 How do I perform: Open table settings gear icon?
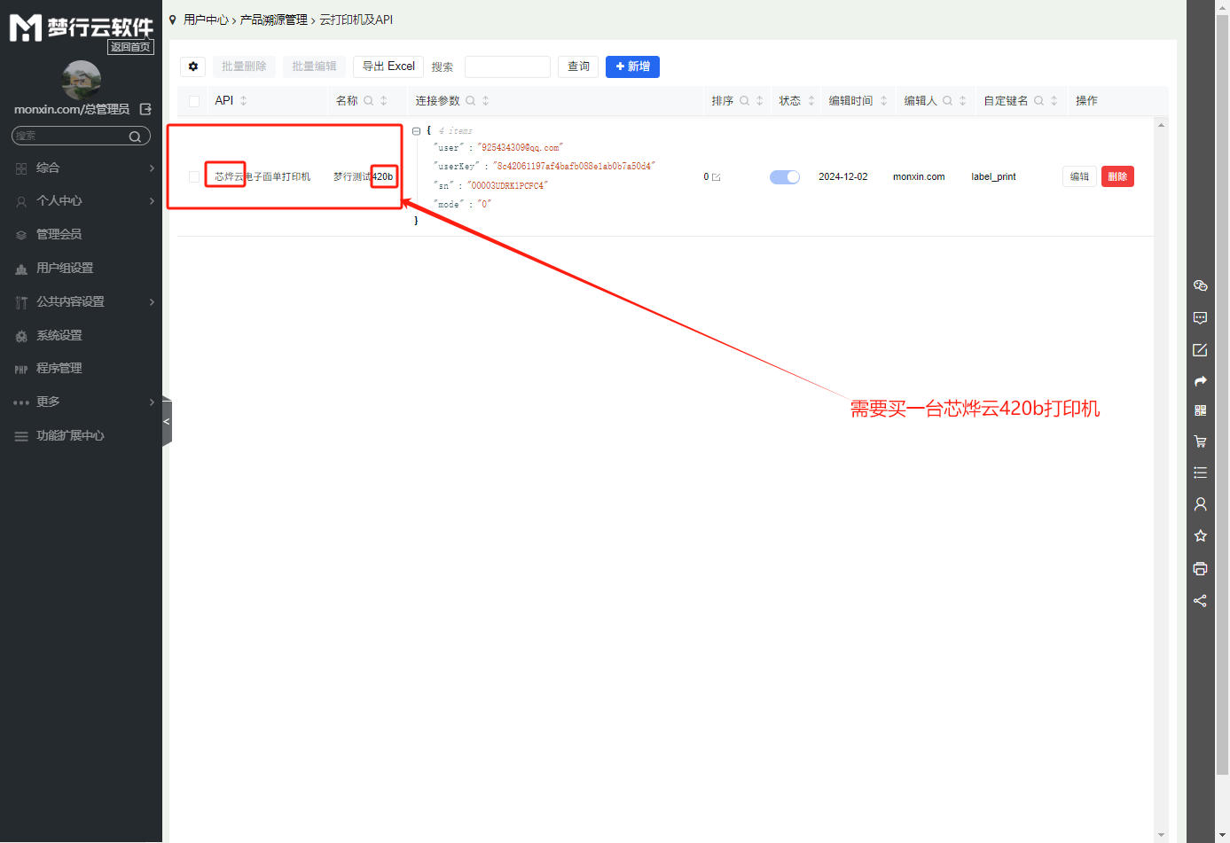click(193, 66)
